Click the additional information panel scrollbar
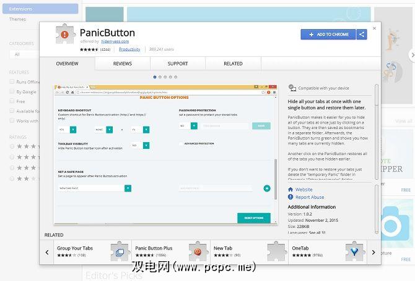This screenshot has height=281, width=415. coord(377,209)
